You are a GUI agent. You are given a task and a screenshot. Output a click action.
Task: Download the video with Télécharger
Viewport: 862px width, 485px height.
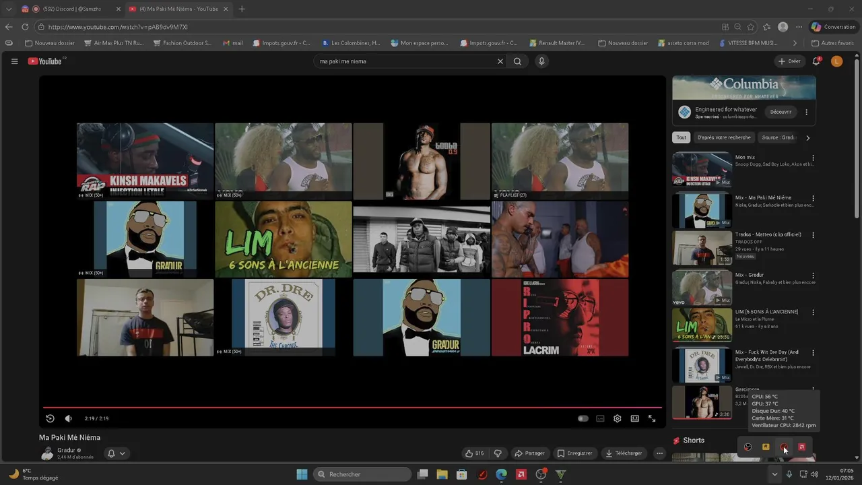624,453
